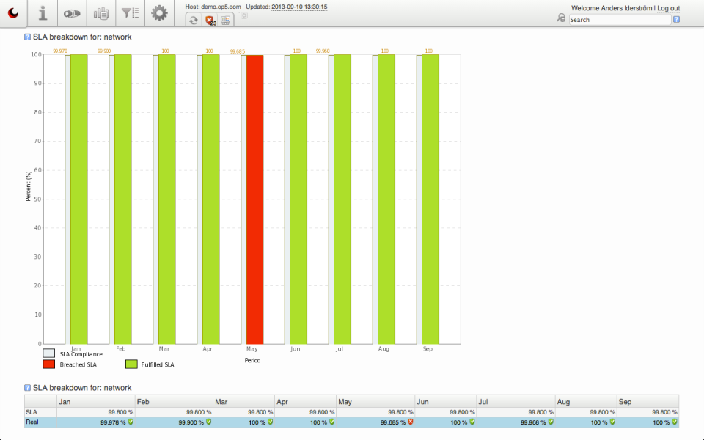704x440 pixels.
Task: Click the Sep column header in table
Action: (648, 401)
